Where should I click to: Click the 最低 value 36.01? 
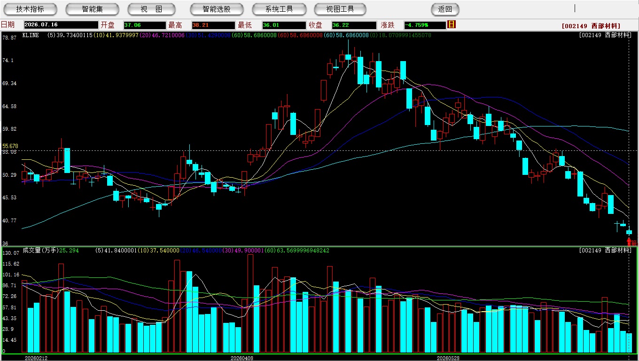[x=284, y=25]
